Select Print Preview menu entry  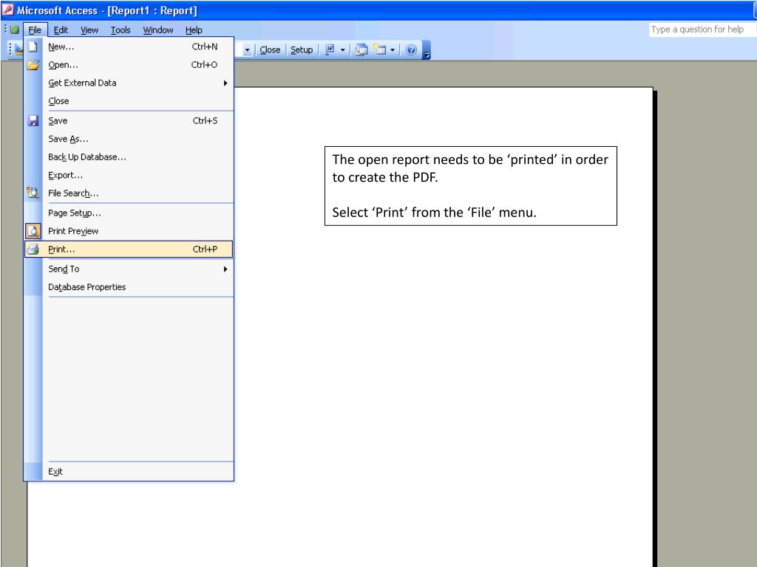[x=129, y=231]
